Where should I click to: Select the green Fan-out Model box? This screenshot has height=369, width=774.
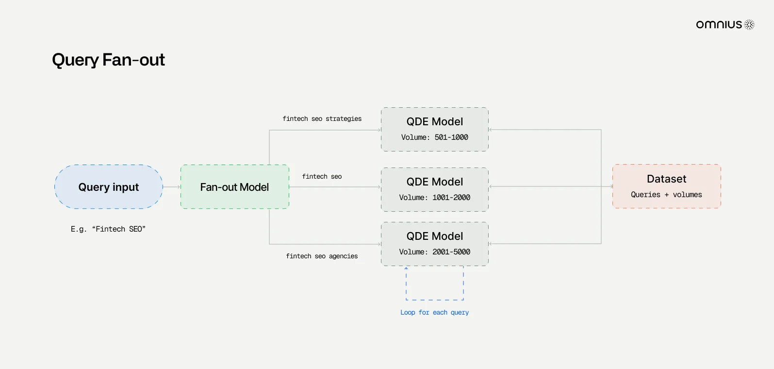coord(234,187)
